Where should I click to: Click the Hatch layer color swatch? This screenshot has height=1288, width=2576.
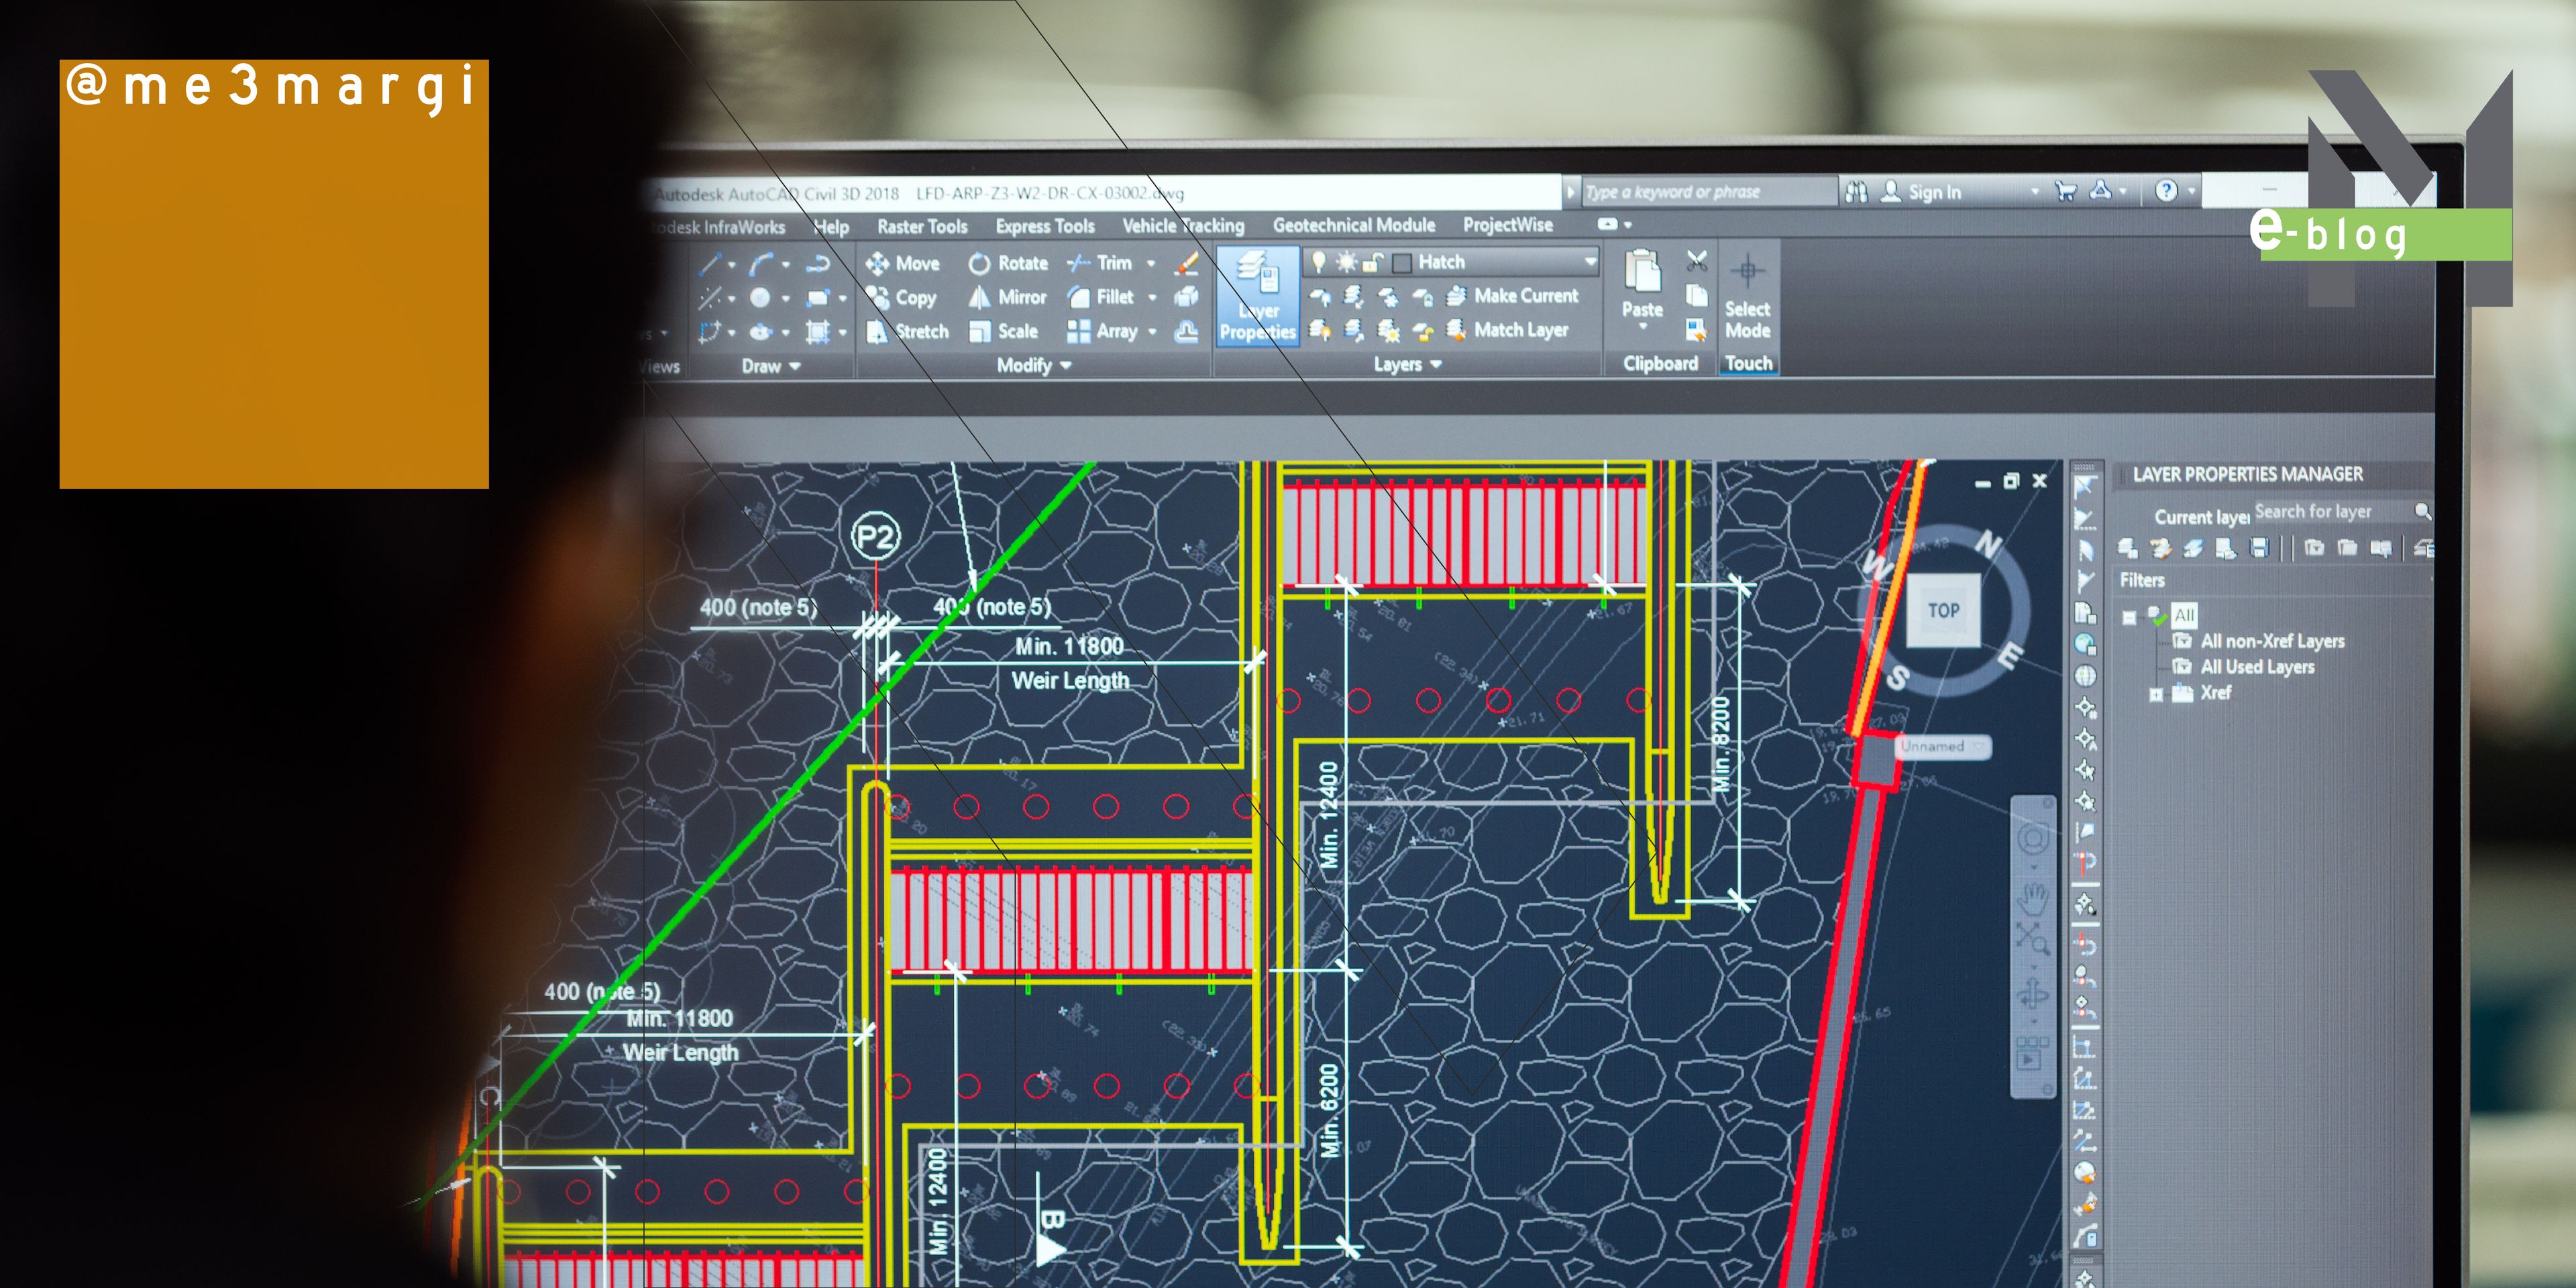click(1402, 262)
